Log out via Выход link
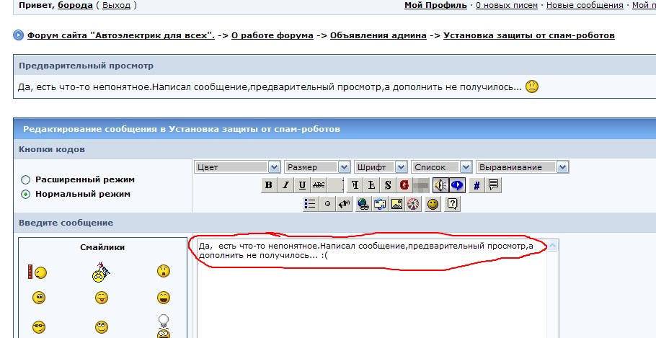 tap(116, 6)
